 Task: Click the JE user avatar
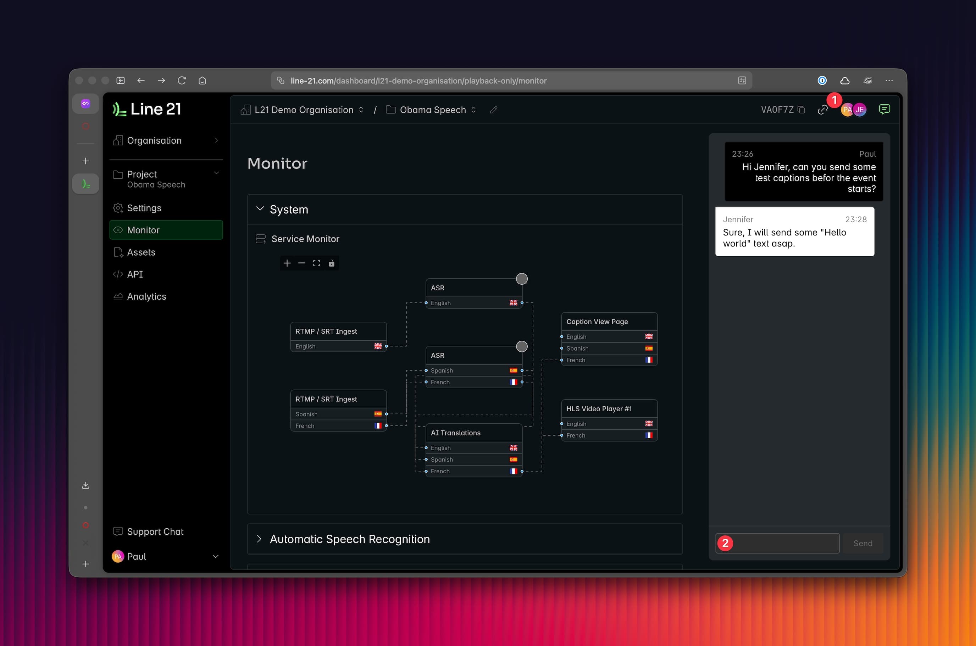point(860,110)
